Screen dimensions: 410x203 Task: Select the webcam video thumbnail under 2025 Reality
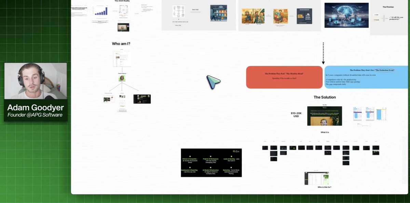[x=123, y=27]
